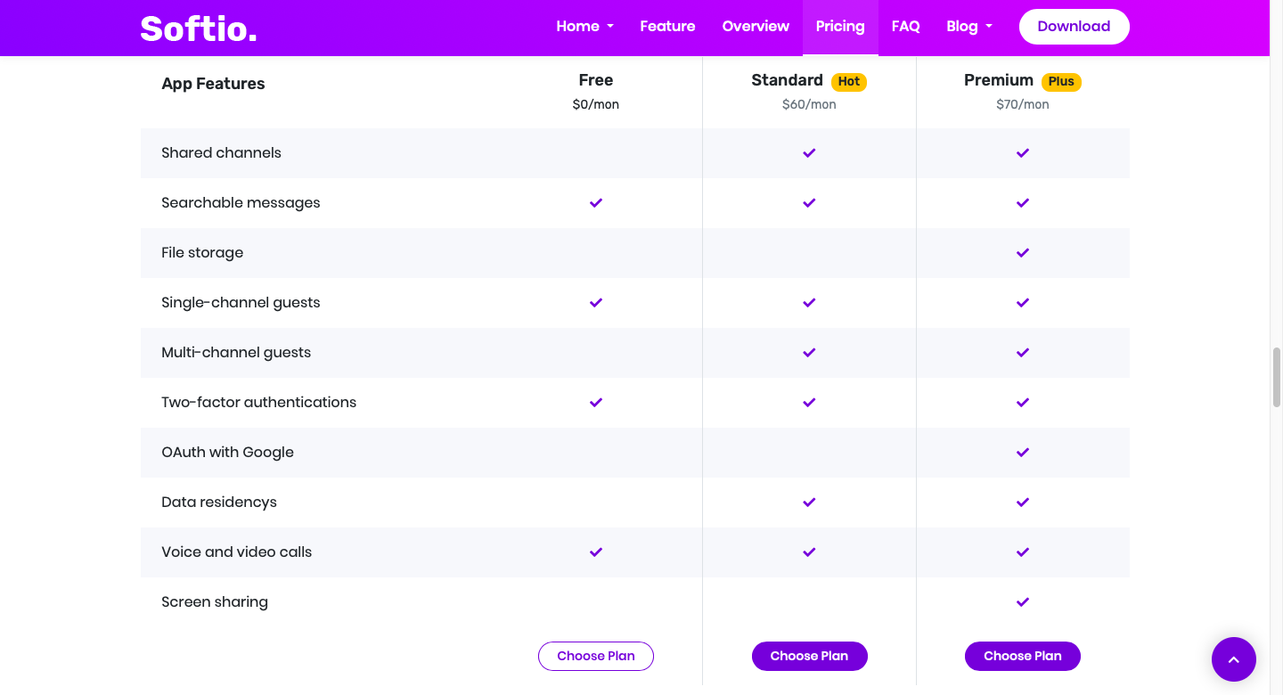
Task: Expand the Home dropdown menu
Action: click(584, 27)
